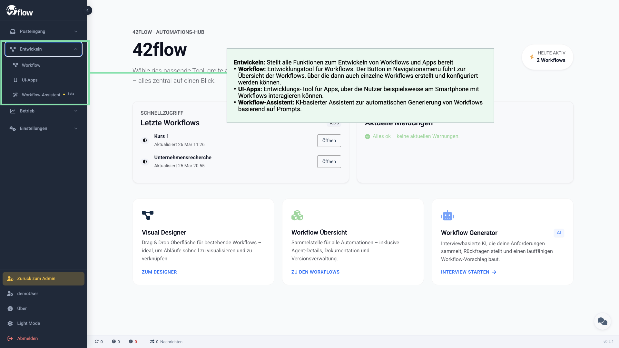Click status toggle icon beside Kurs 1
Image resolution: width=619 pixels, height=348 pixels.
[145, 140]
